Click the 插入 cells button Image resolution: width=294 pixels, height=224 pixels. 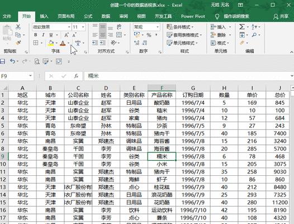(218, 27)
